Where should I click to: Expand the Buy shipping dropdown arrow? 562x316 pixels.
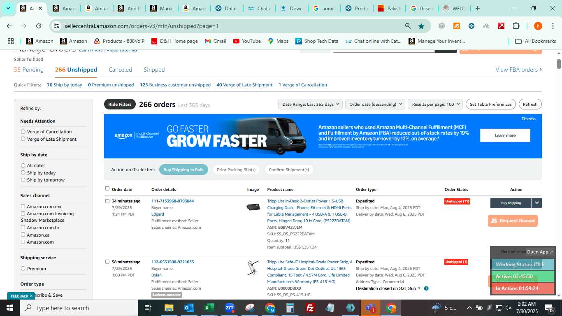tap(536, 203)
